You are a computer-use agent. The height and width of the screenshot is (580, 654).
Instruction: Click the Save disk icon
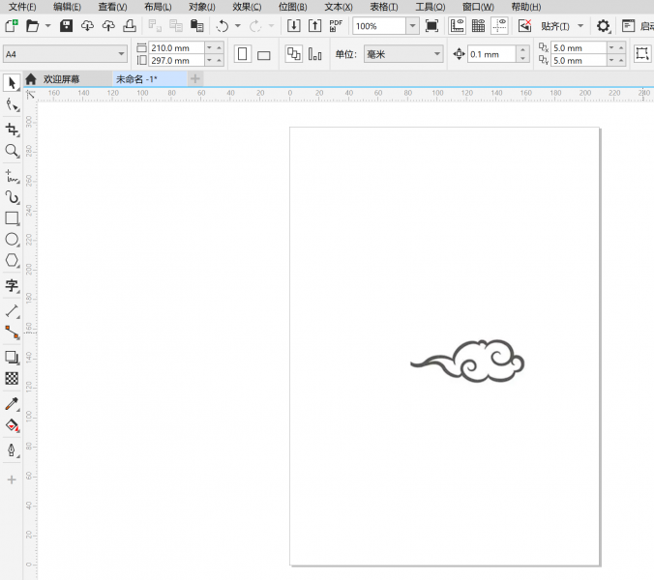[66, 26]
